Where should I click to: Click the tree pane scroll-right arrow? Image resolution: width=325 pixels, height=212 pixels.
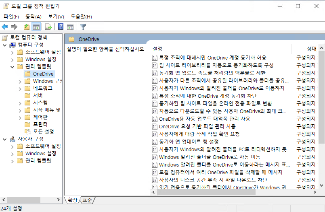(59, 200)
